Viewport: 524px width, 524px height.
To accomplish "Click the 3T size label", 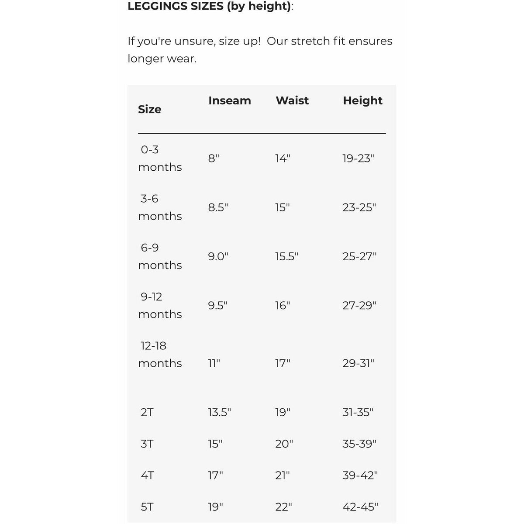I will (x=147, y=444).
